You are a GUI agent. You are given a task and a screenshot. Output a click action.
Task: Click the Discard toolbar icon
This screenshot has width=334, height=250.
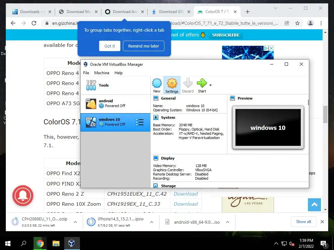point(188,85)
